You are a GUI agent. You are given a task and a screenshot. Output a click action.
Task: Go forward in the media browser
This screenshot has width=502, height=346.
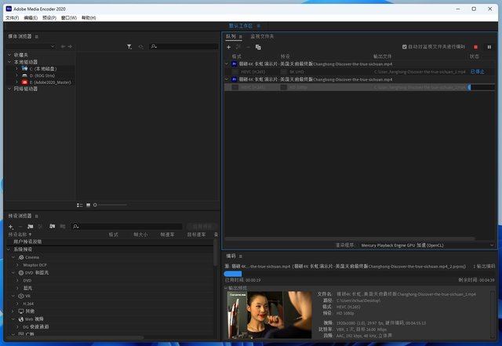[70, 46]
